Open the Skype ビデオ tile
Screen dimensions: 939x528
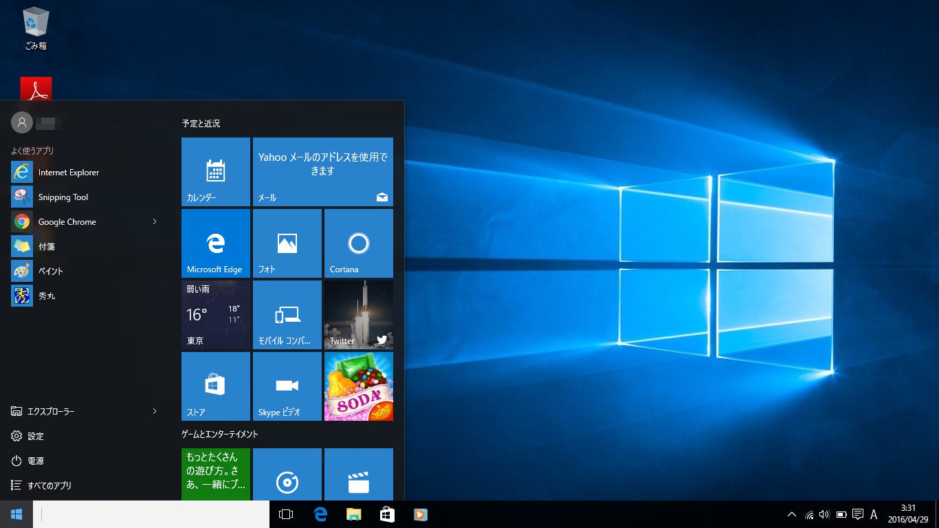287,386
